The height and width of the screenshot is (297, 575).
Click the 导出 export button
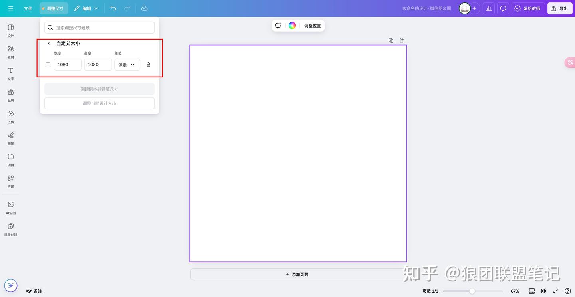559,8
